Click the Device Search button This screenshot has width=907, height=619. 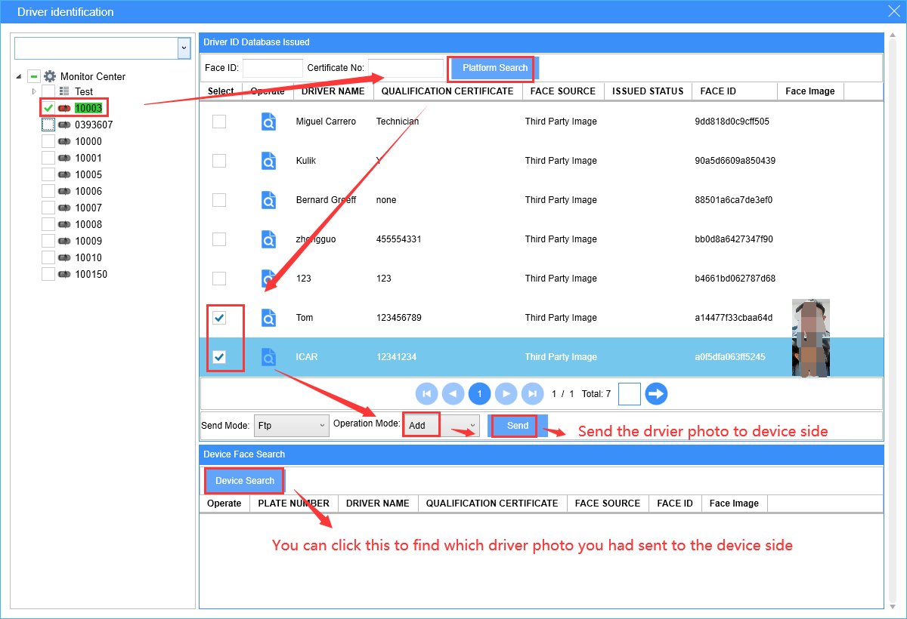coord(245,481)
